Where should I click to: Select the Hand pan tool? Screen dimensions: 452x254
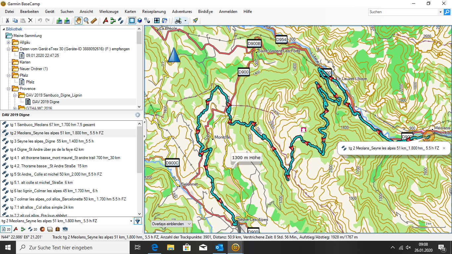(x=78, y=21)
